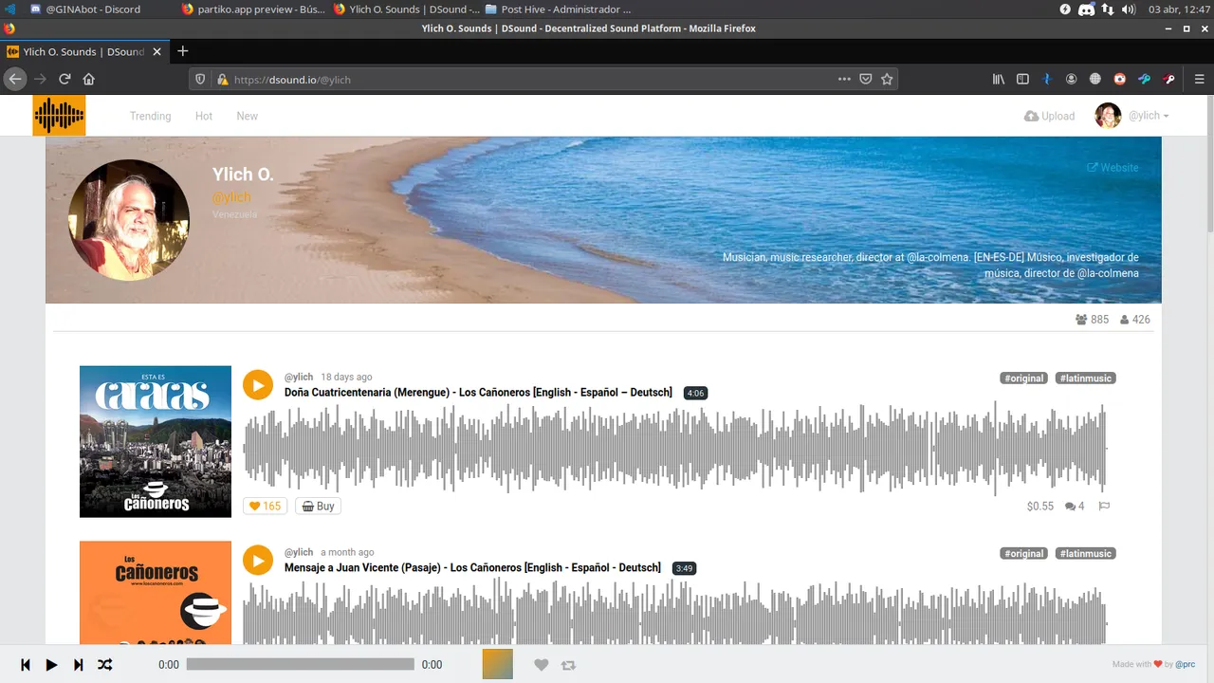The image size is (1214, 683).
Task: Expand the @ylich account dropdown
Action: point(1148,116)
